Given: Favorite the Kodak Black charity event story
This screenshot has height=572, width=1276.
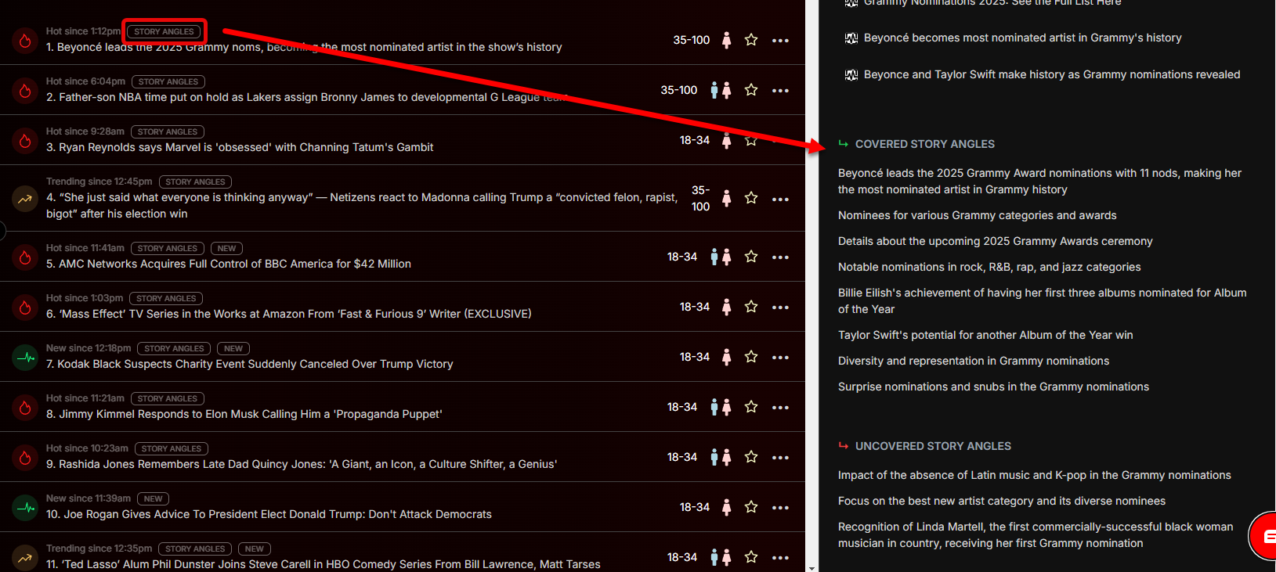Looking at the screenshot, I should [751, 357].
